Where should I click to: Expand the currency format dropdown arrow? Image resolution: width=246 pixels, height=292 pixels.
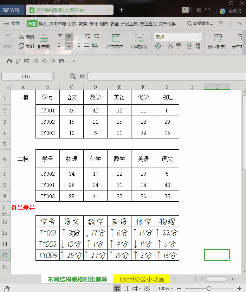[163, 46]
